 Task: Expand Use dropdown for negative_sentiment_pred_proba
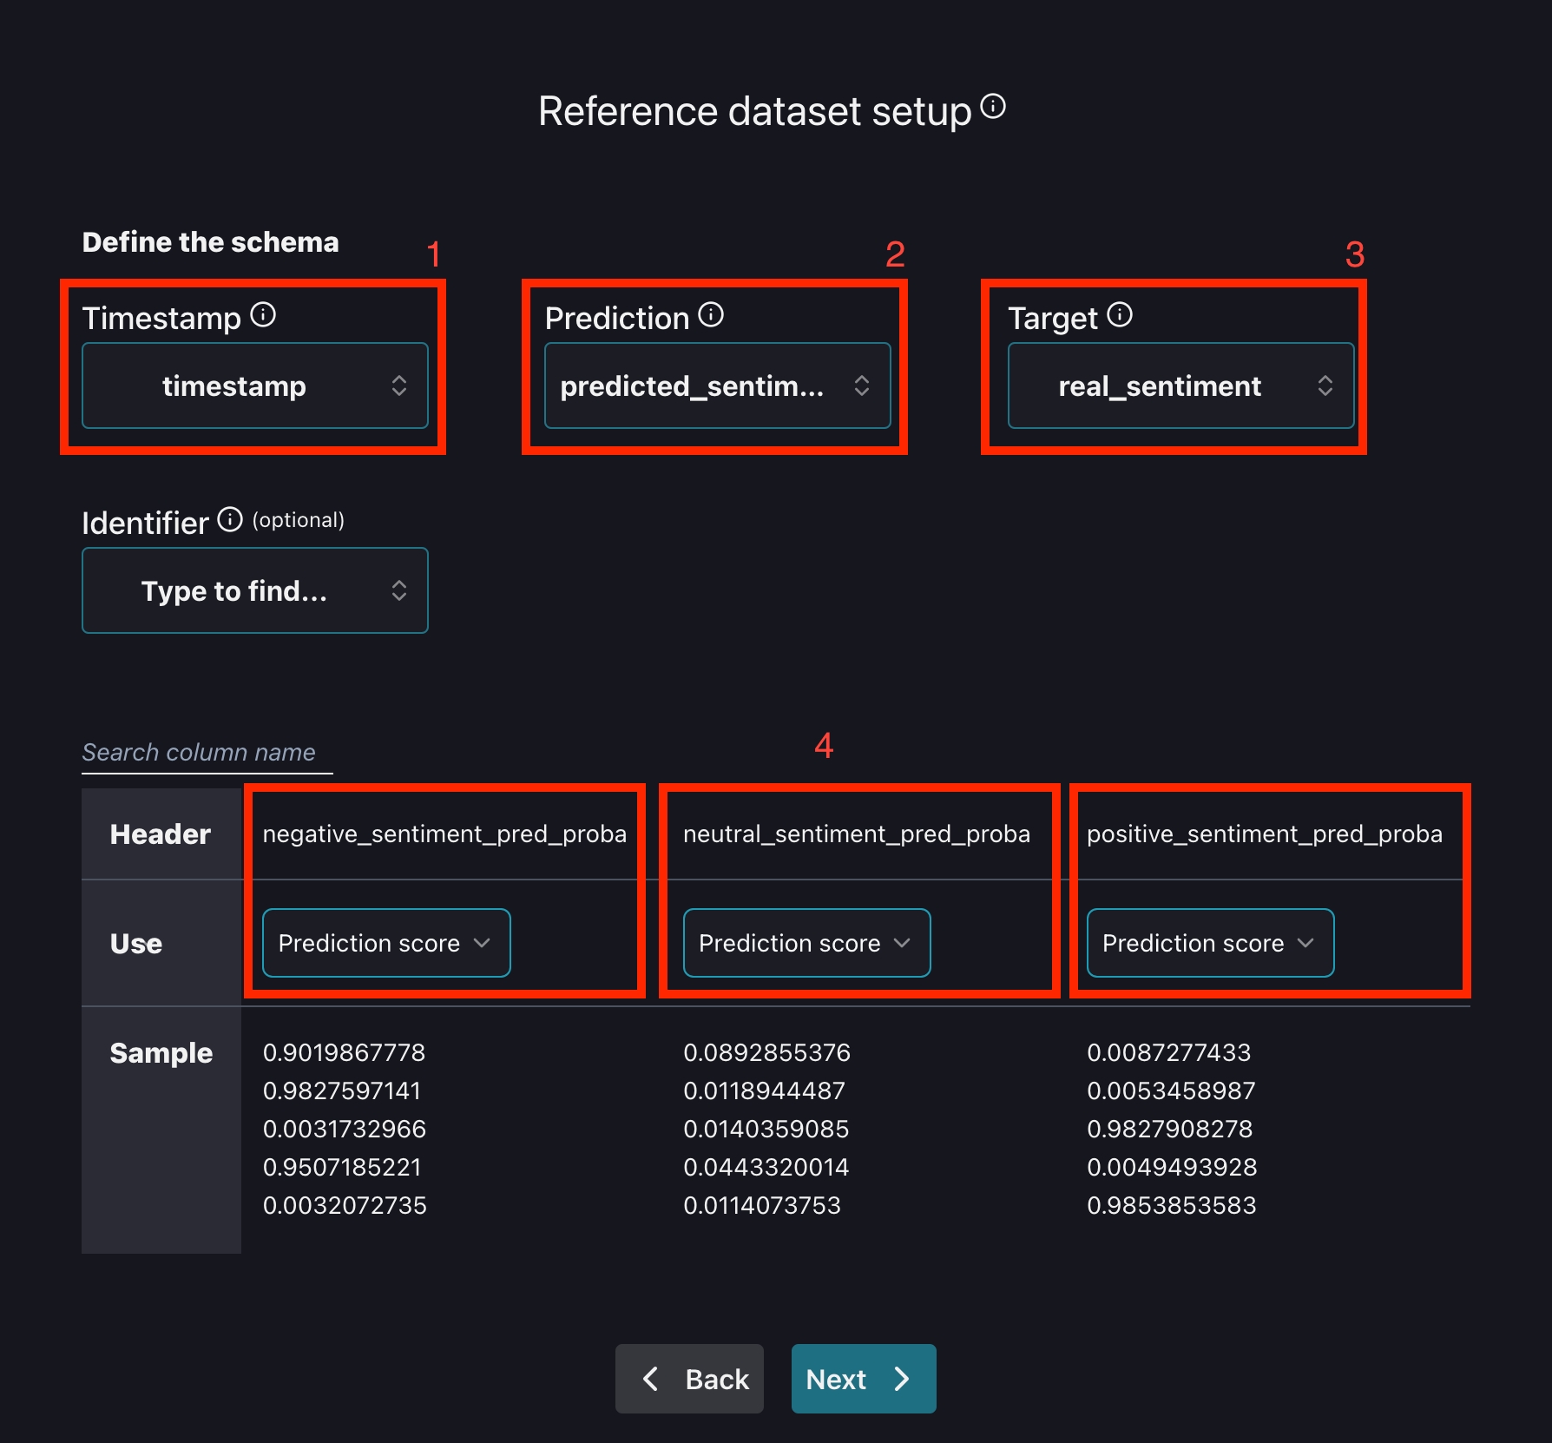click(x=385, y=943)
